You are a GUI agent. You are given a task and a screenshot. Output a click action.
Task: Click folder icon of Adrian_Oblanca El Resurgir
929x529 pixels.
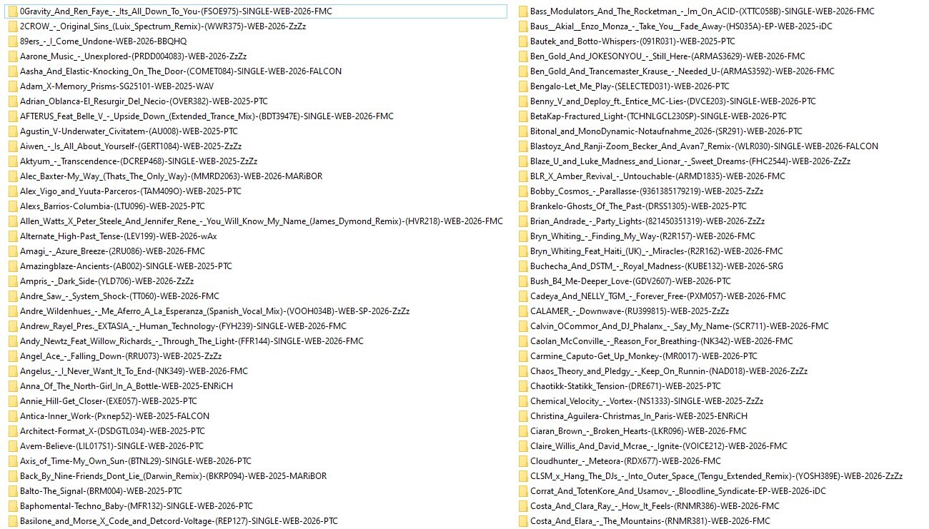[x=13, y=101]
